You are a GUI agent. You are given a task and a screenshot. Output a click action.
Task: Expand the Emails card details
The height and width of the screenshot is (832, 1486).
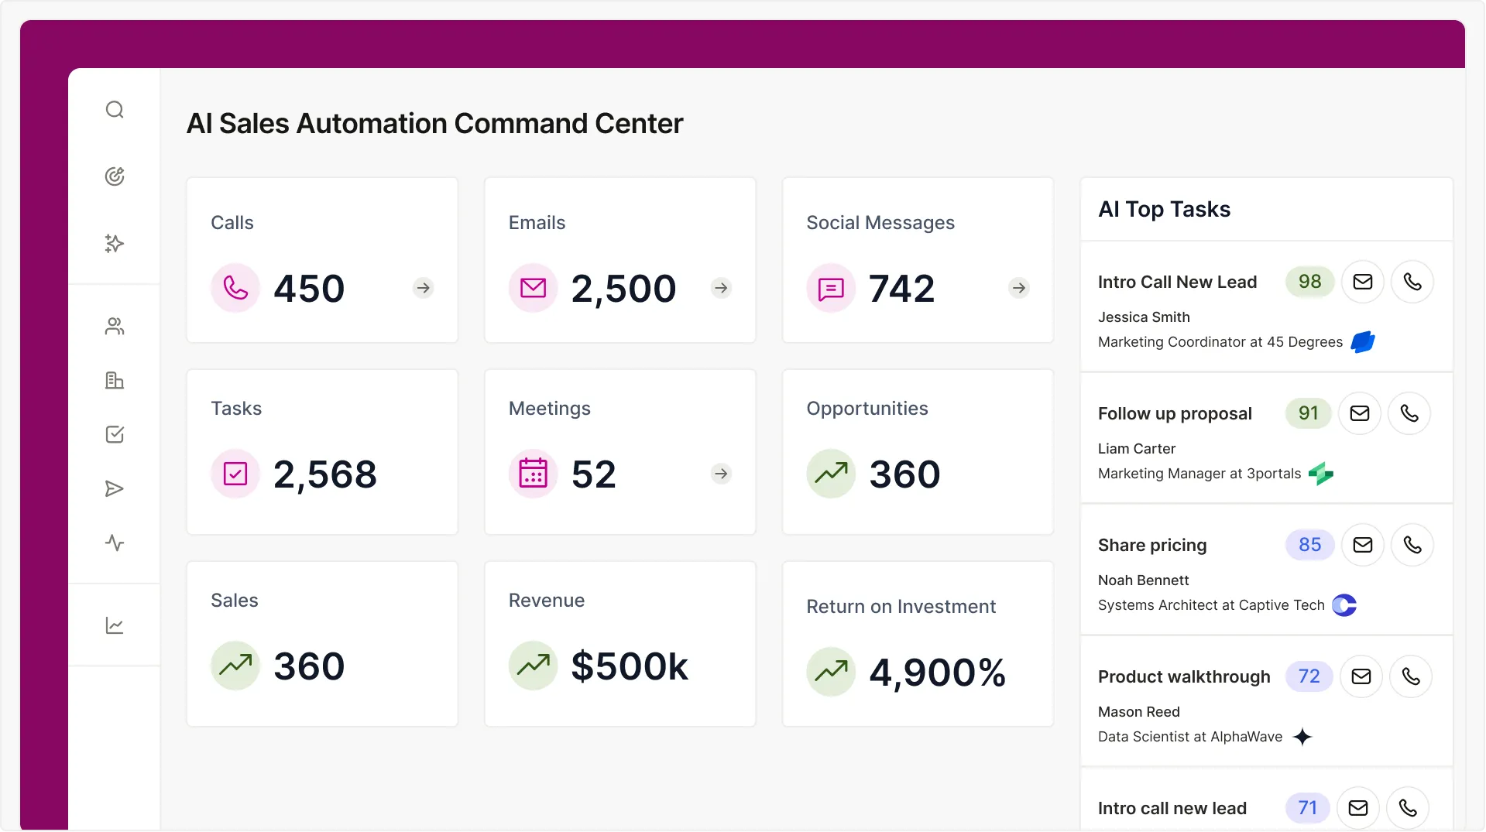click(721, 287)
